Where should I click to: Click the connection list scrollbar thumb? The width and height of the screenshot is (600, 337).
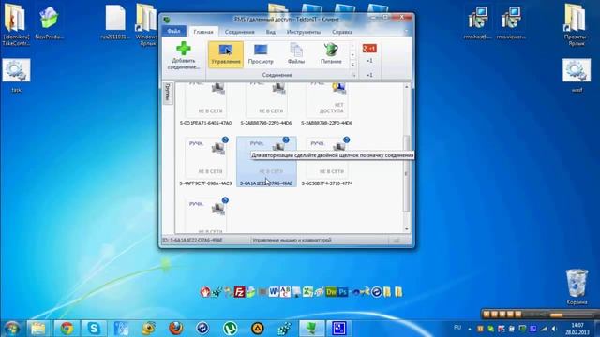[406, 173]
